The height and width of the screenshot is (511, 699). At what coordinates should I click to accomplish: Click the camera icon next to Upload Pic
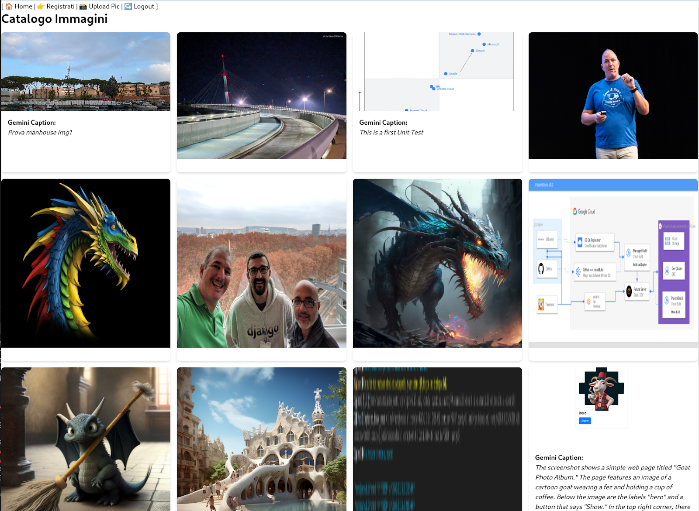(82, 6)
